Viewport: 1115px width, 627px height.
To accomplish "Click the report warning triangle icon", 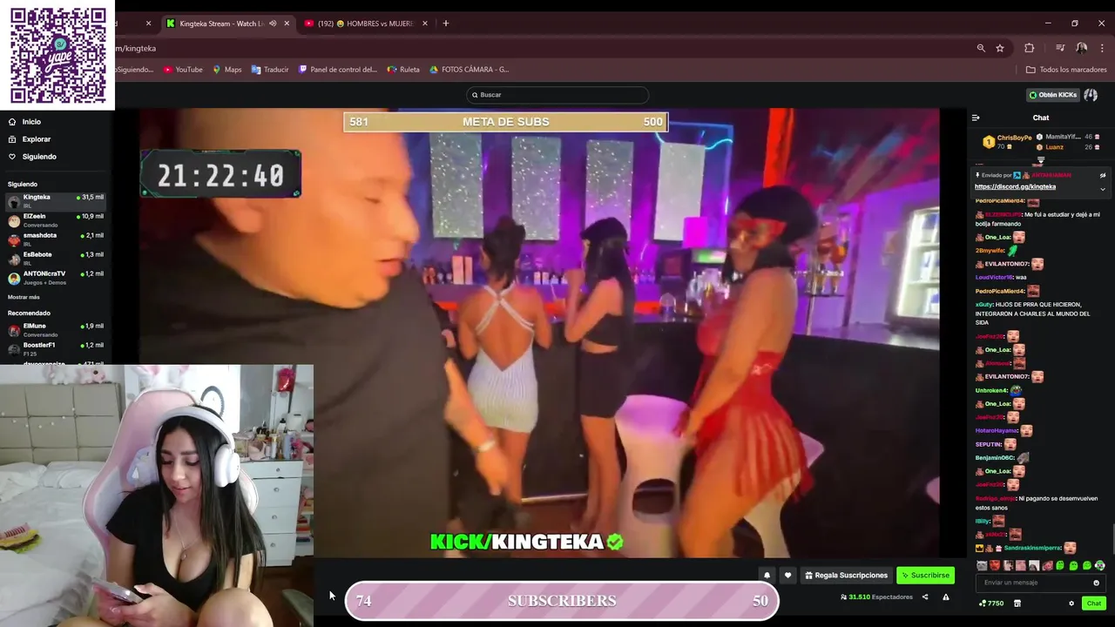I will [945, 597].
